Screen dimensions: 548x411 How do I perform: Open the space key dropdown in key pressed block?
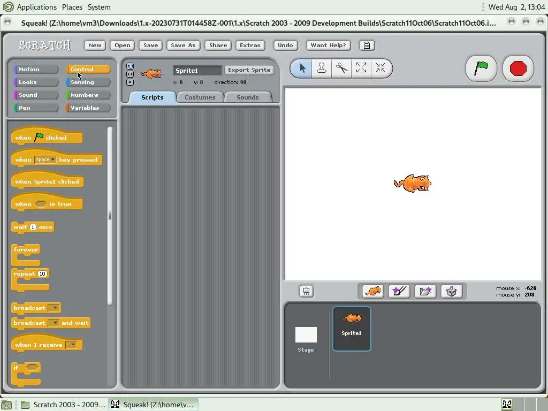pyautogui.click(x=45, y=159)
